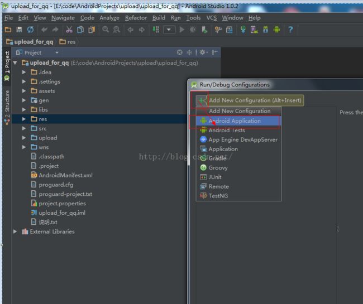Click the Open folder toolbar icon

(x=8, y=30)
